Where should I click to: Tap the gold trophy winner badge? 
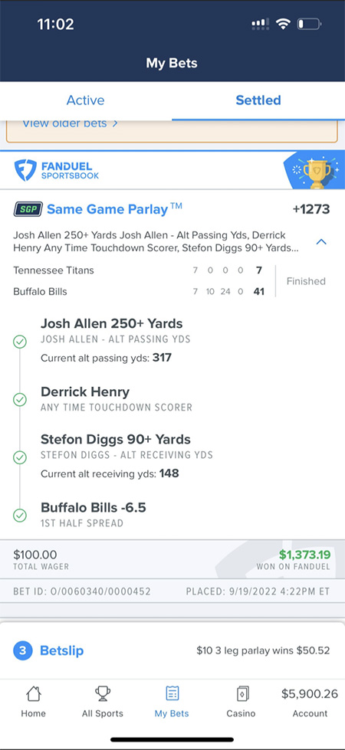click(x=317, y=171)
